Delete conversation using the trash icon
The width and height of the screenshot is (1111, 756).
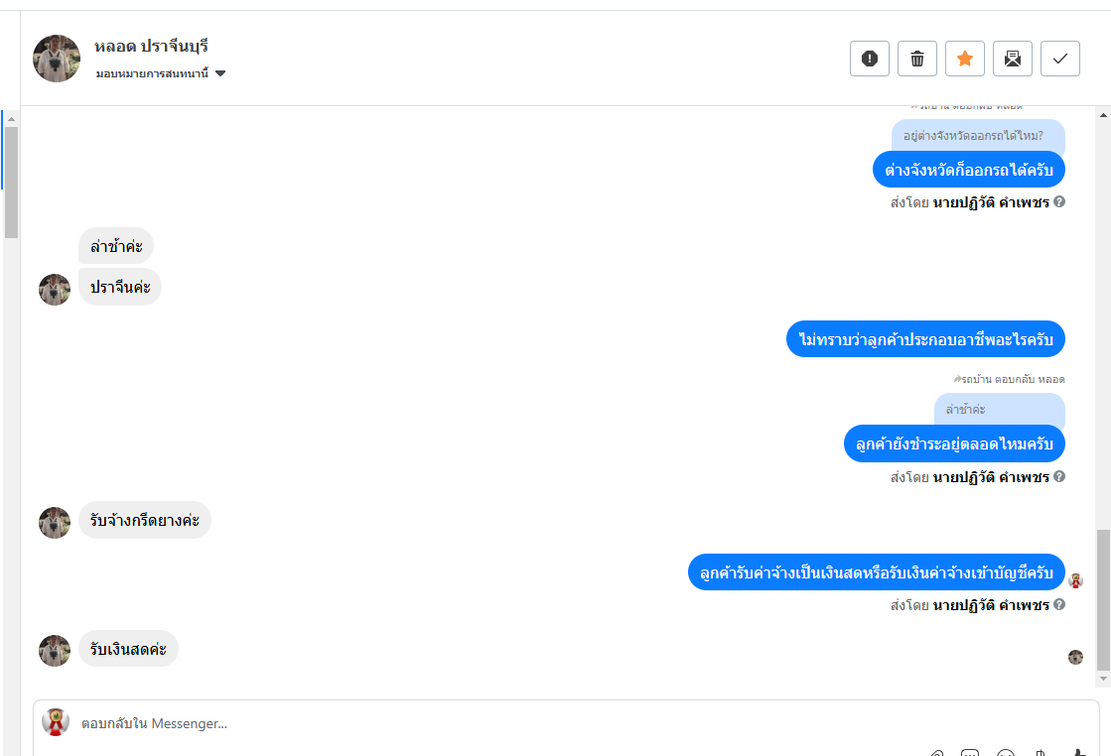point(917,59)
